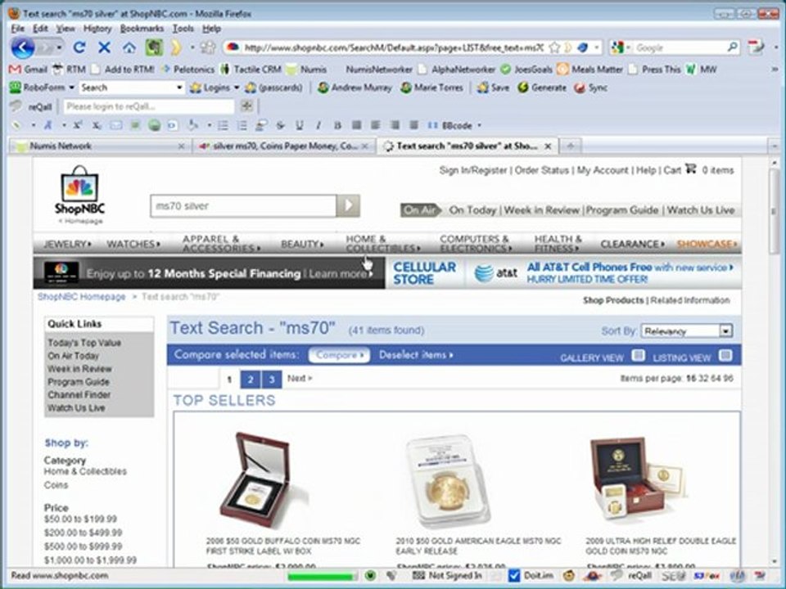Fill identity Marie Torres
786x589 pixels.
click(x=432, y=88)
